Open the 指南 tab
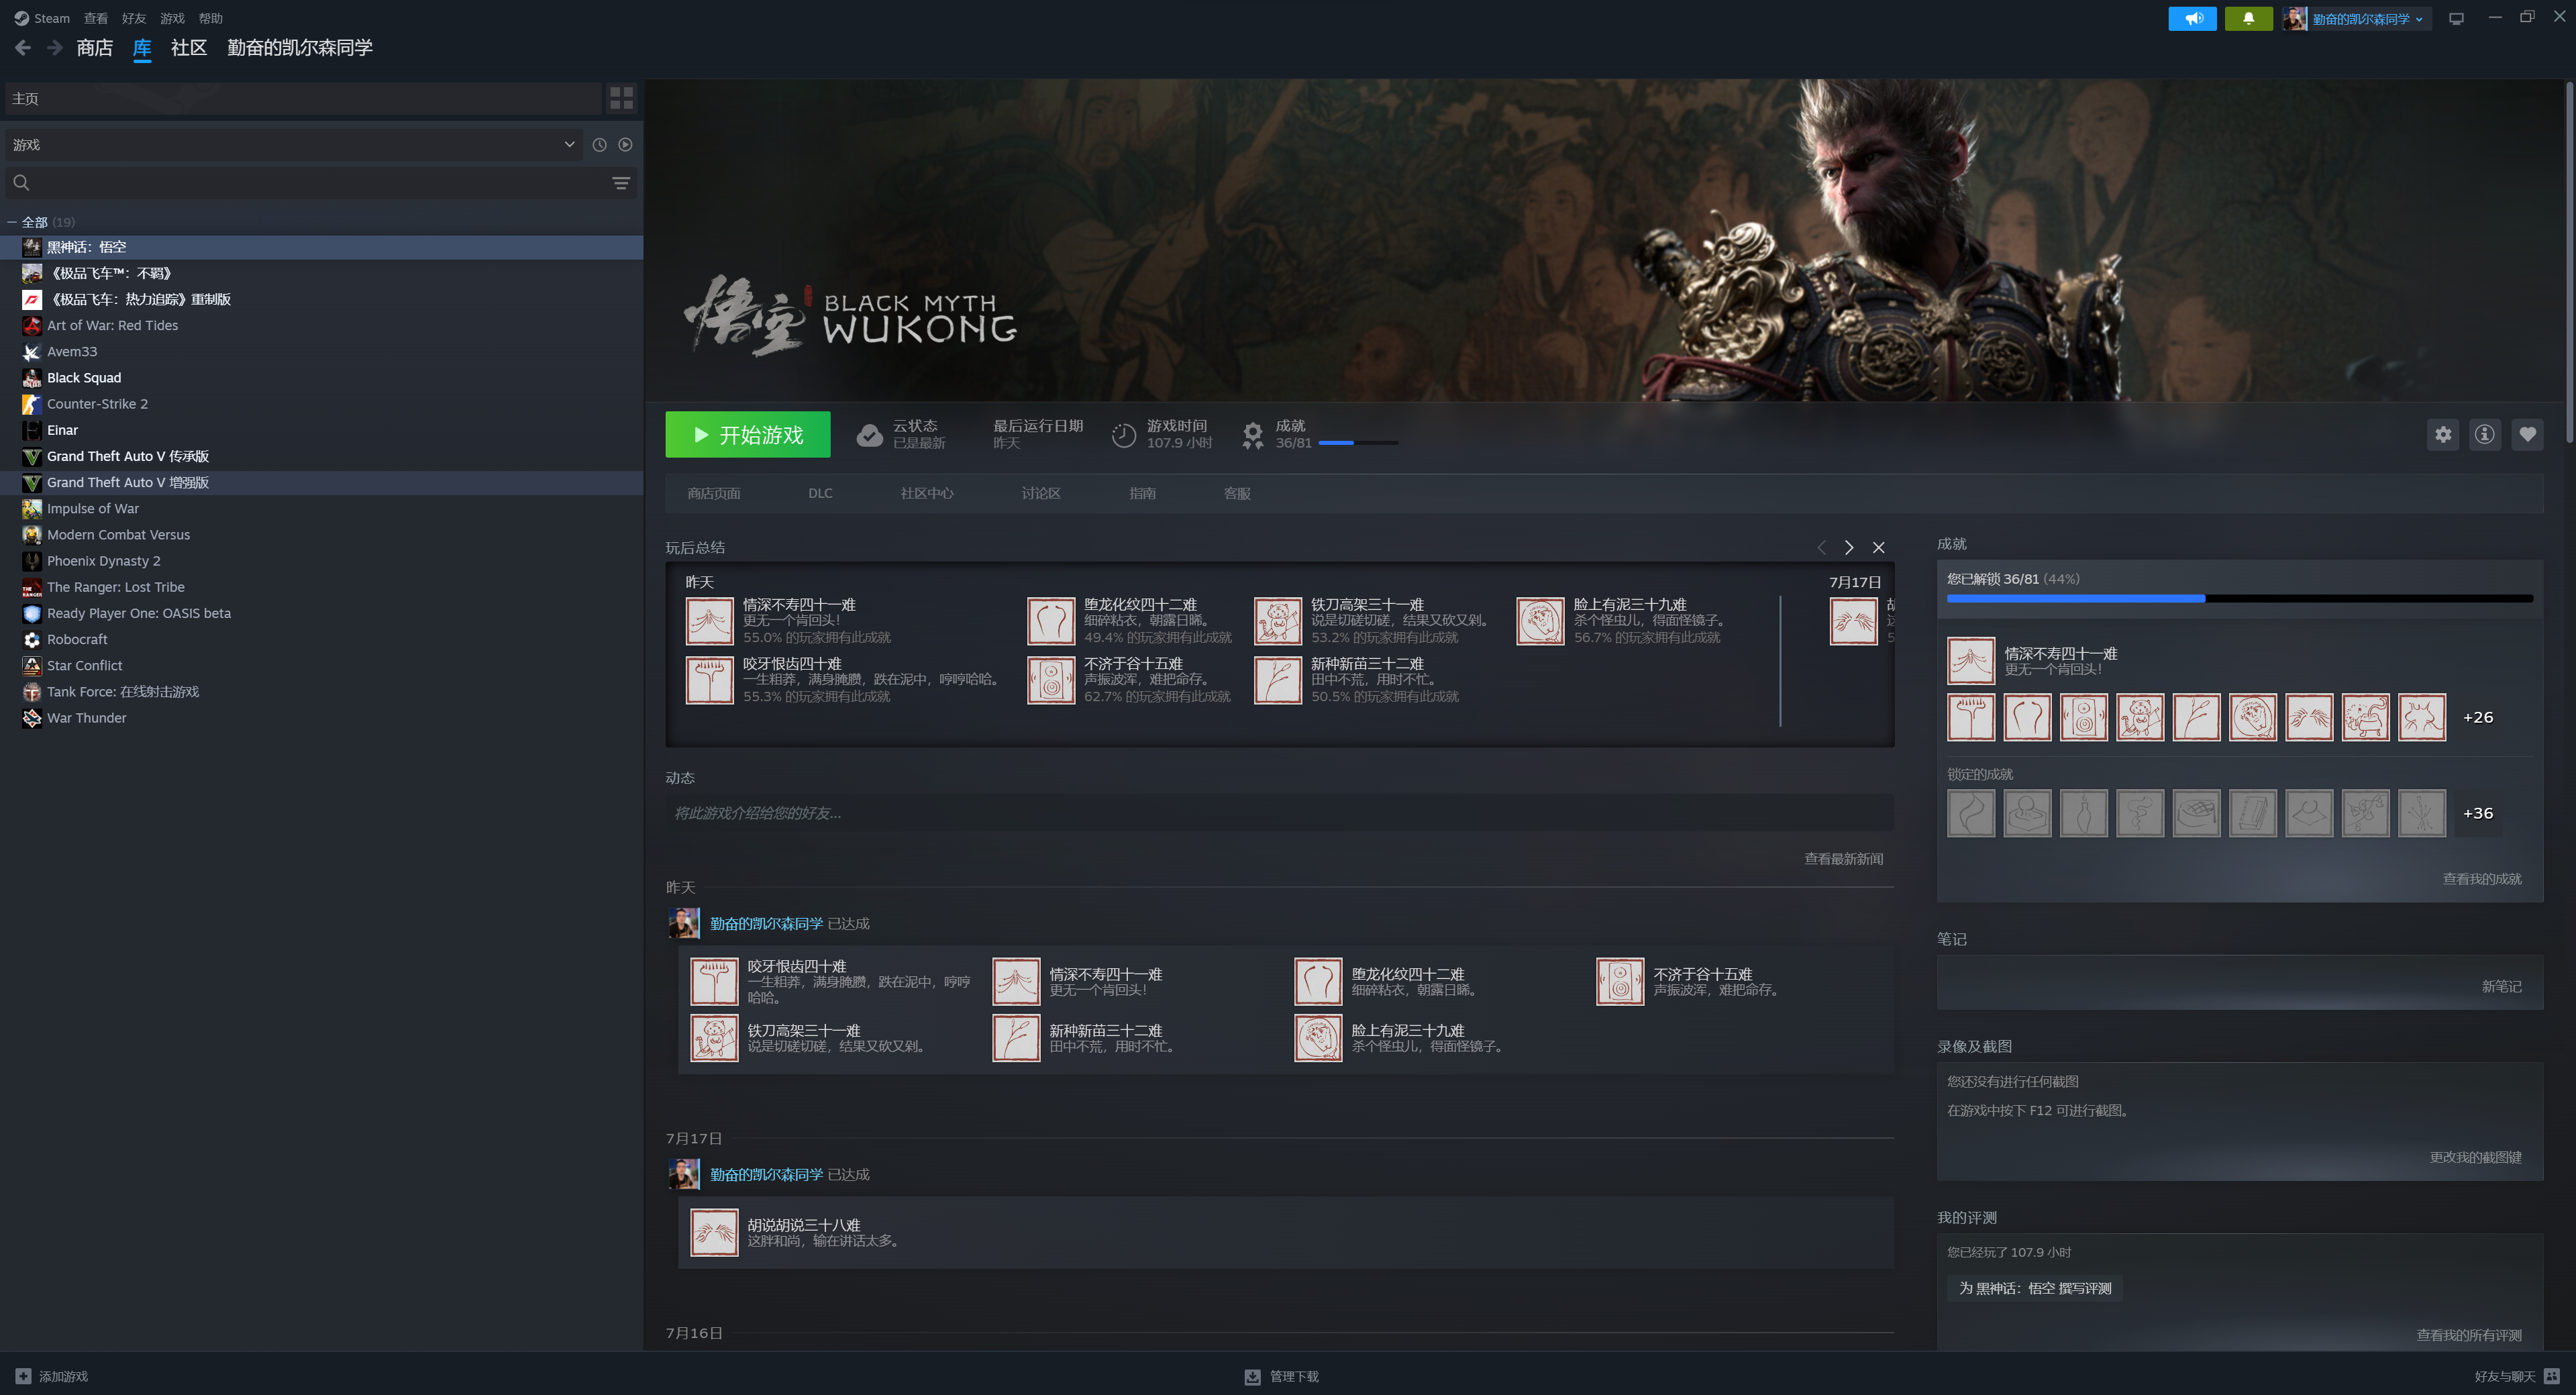Image resolution: width=2576 pixels, height=1395 pixels. click(x=1142, y=493)
